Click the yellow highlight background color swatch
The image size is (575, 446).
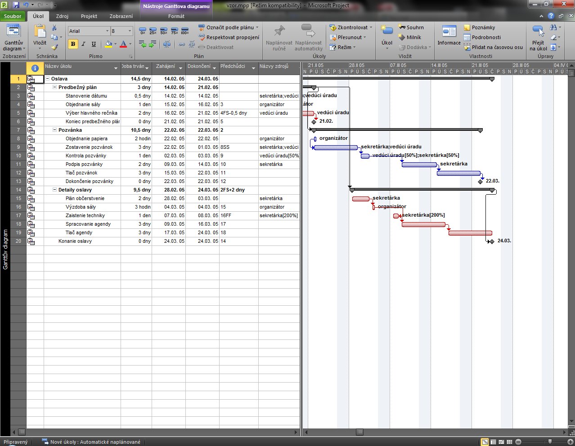pyautogui.click(x=108, y=44)
